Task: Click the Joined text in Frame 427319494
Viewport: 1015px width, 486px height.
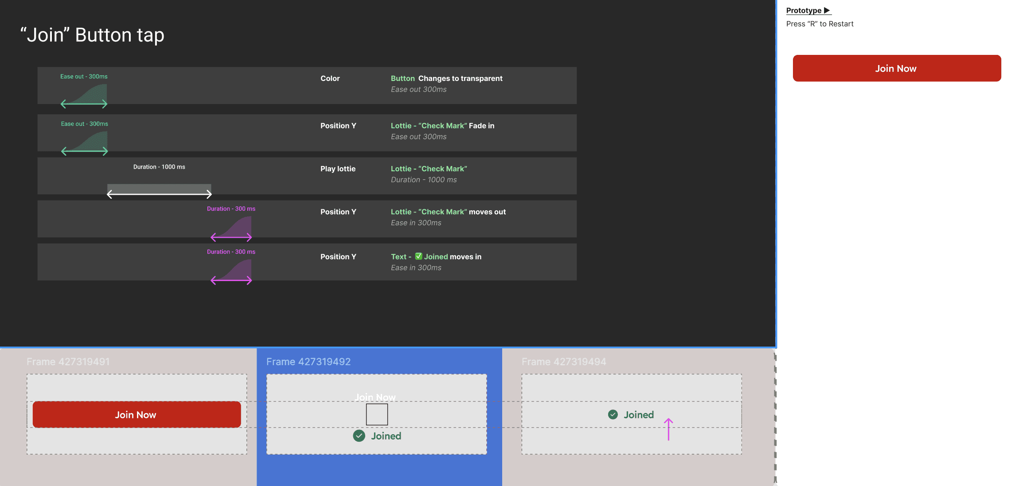Action: (x=639, y=415)
